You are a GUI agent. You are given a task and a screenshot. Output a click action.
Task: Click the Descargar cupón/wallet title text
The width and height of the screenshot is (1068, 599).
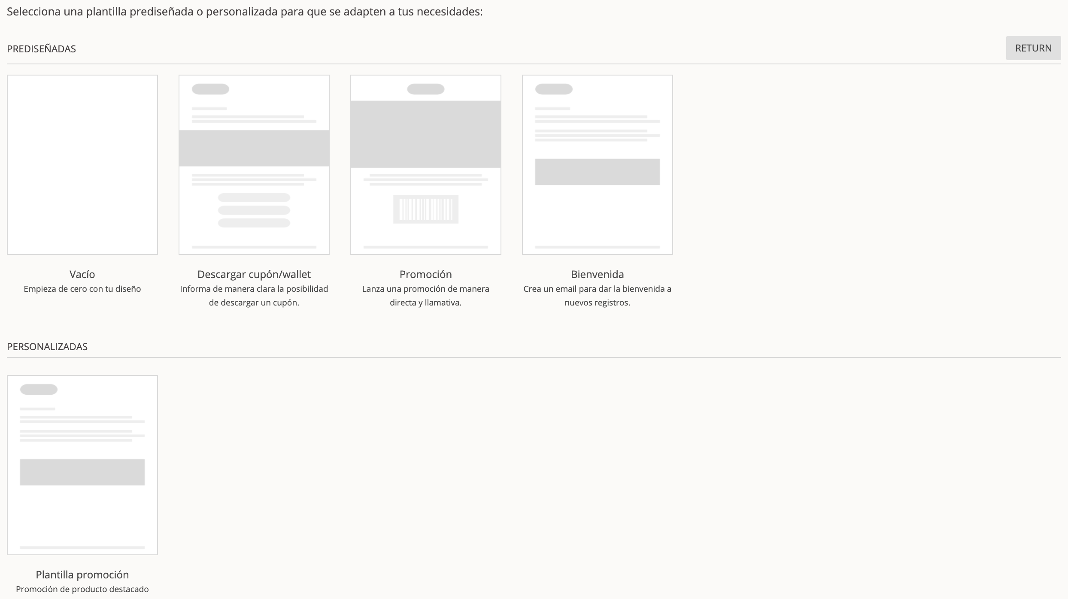point(254,274)
